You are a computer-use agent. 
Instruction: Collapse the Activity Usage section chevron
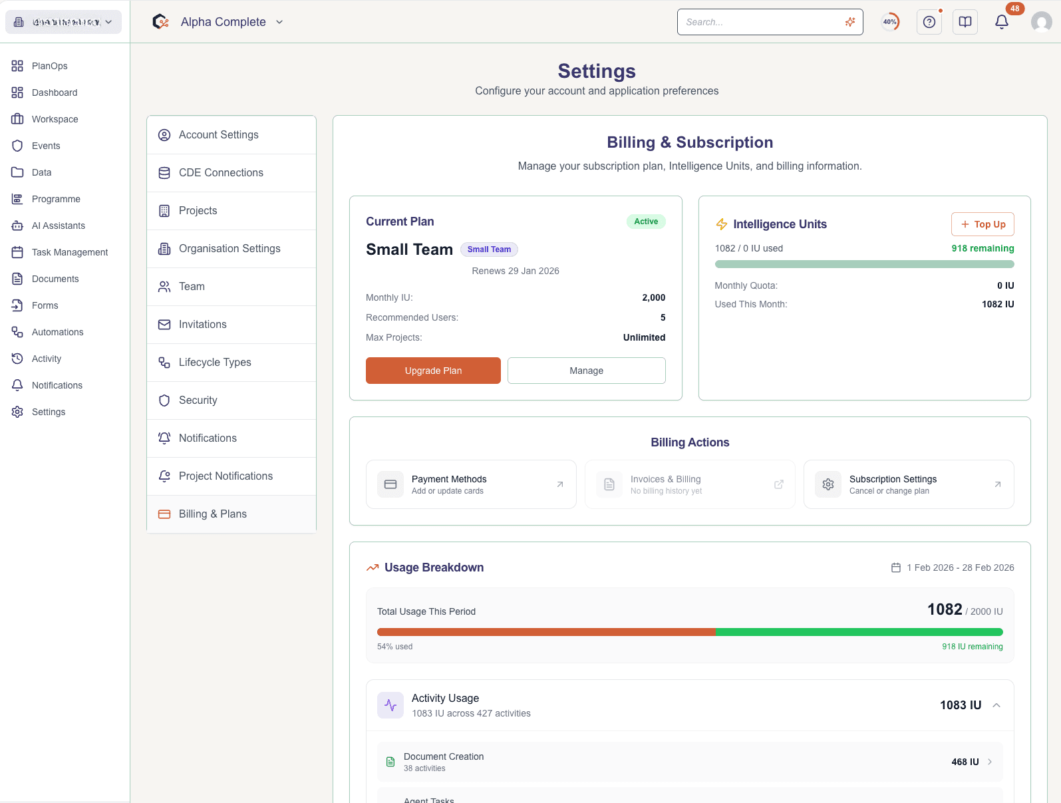[x=996, y=705]
